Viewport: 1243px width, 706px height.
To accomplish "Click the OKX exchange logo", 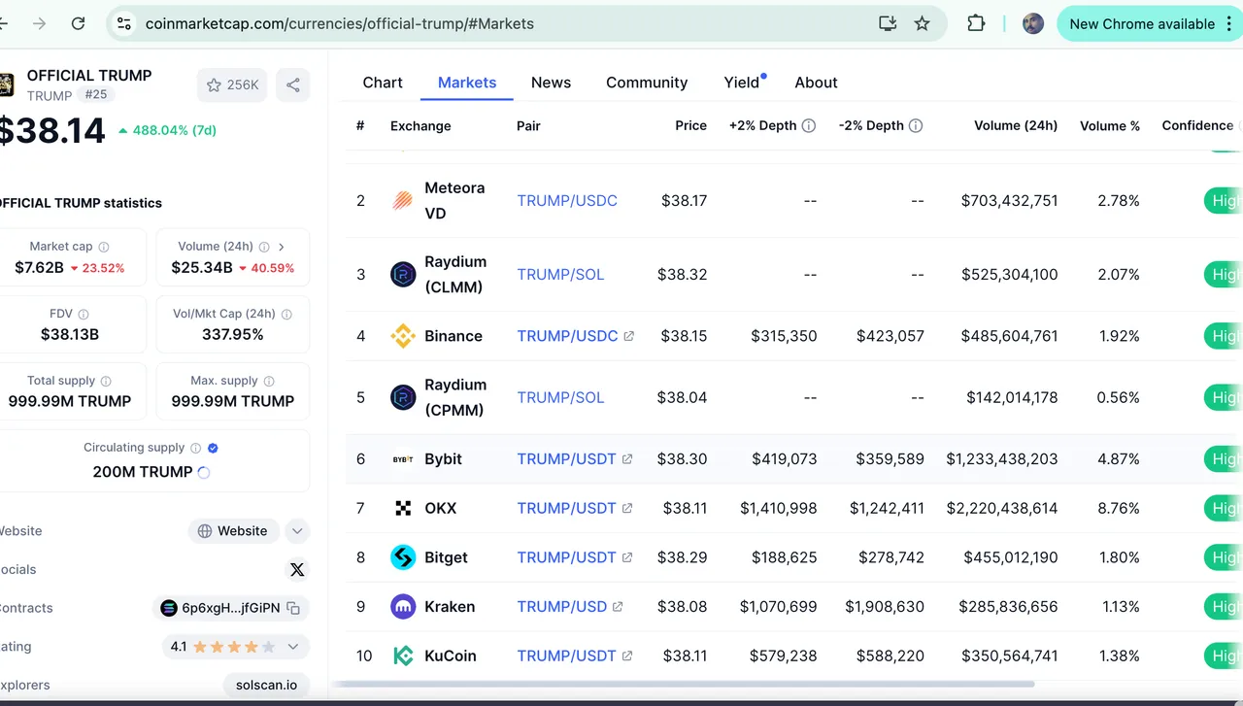I will [x=403, y=508].
